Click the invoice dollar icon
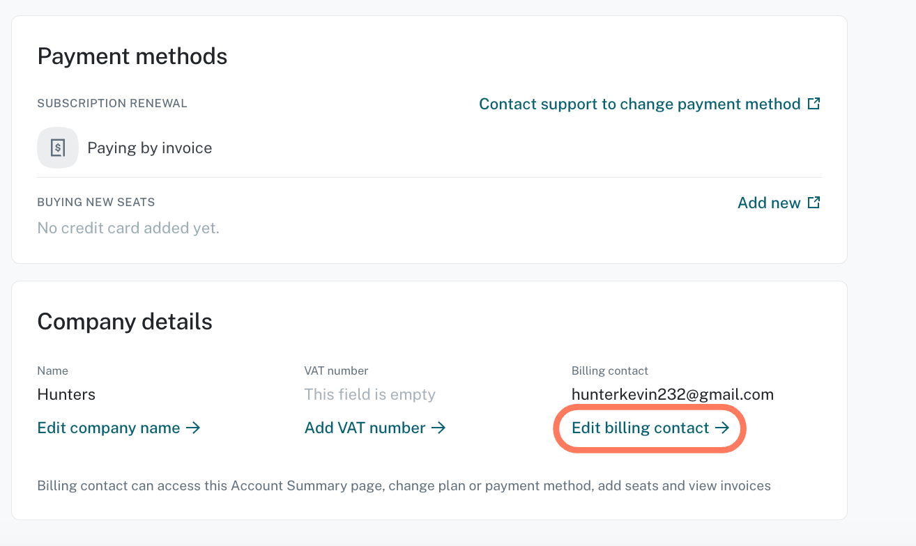916x546 pixels. coord(58,148)
